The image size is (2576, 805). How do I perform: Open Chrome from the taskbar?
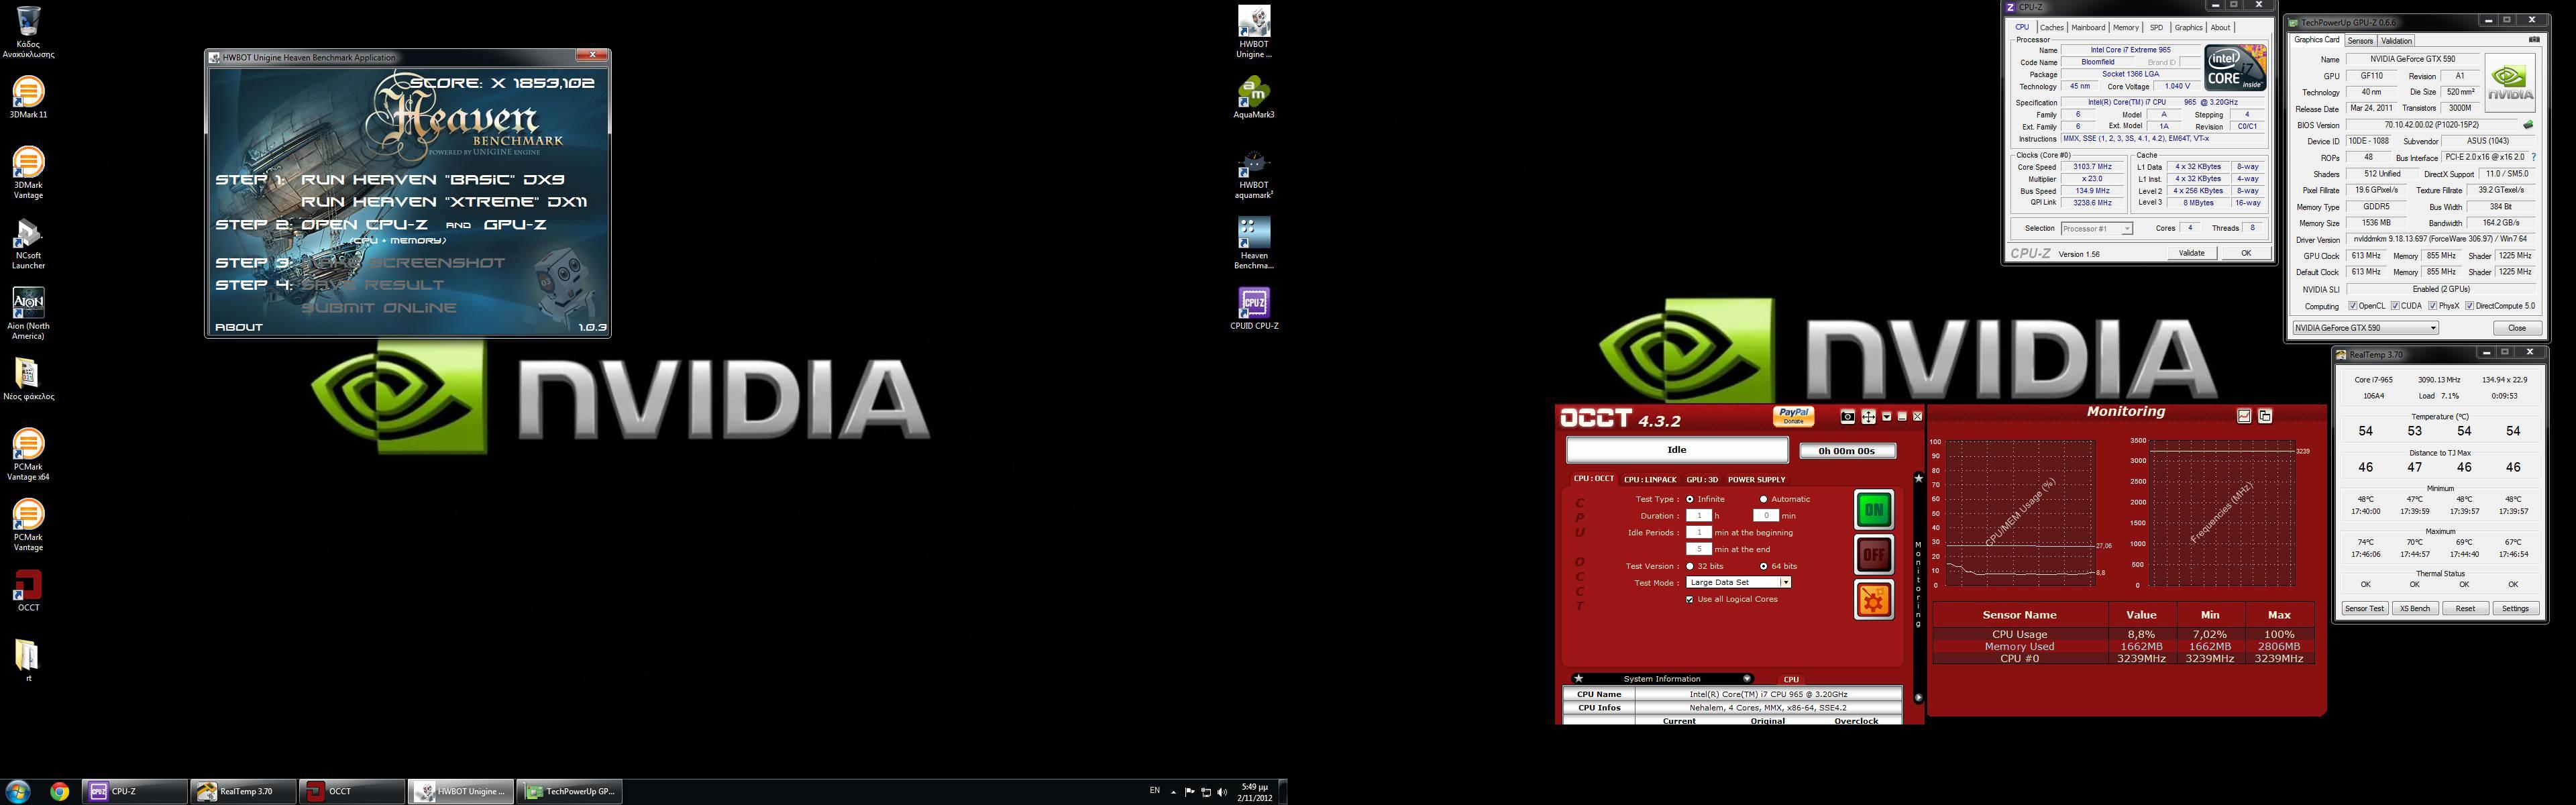coord(59,791)
